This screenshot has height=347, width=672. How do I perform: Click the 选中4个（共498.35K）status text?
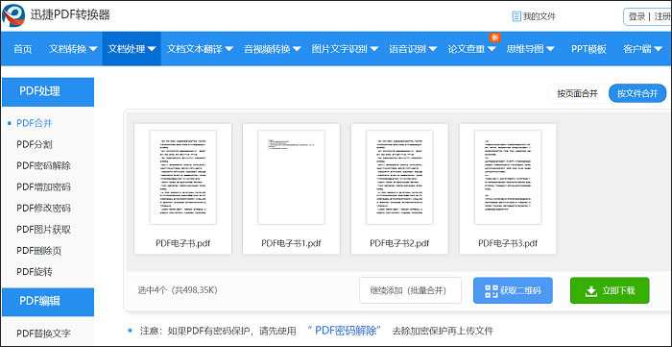(x=178, y=290)
